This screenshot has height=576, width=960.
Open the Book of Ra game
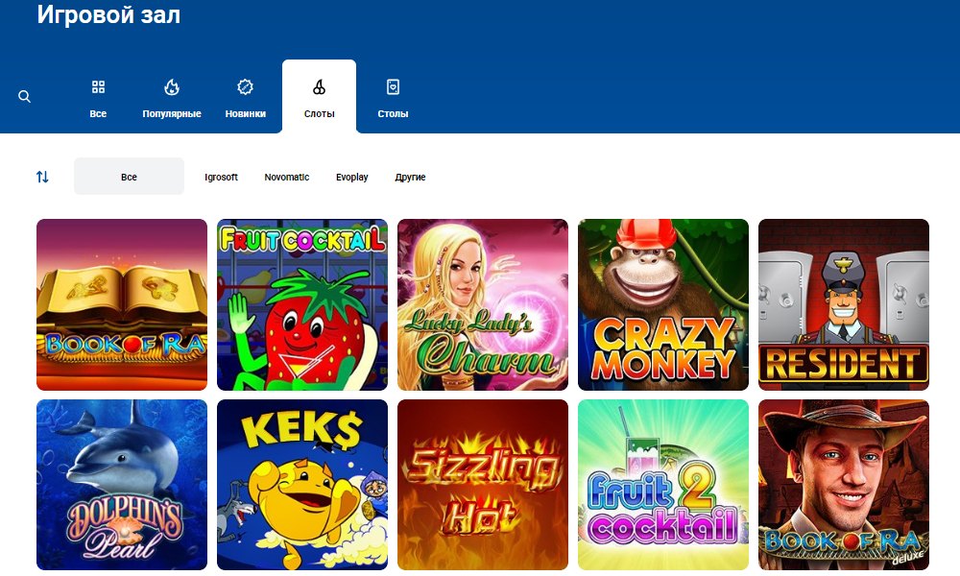click(122, 304)
